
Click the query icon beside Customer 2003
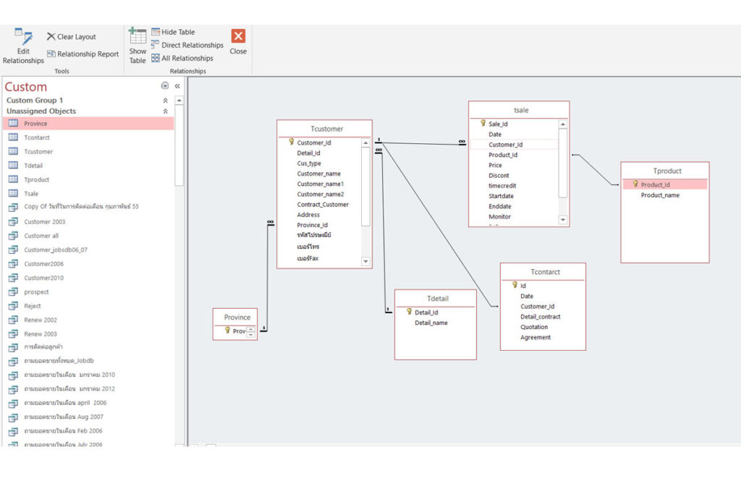click(x=13, y=221)
